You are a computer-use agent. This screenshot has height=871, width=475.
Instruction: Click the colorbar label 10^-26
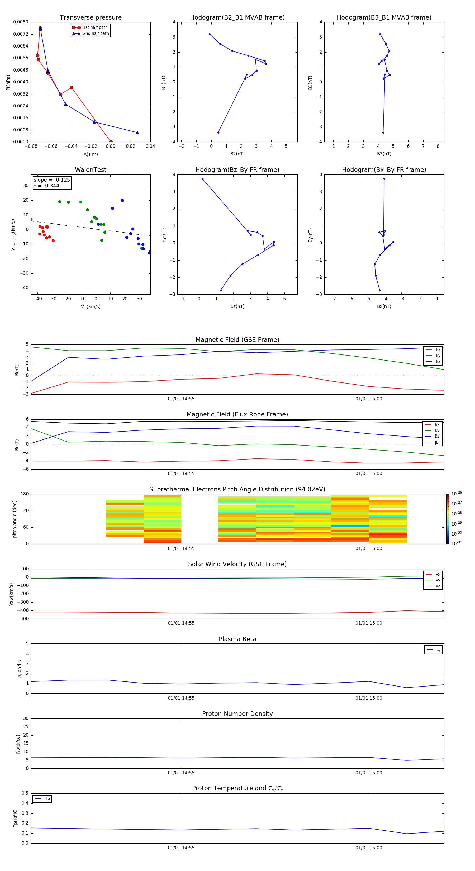click(457, 494)
